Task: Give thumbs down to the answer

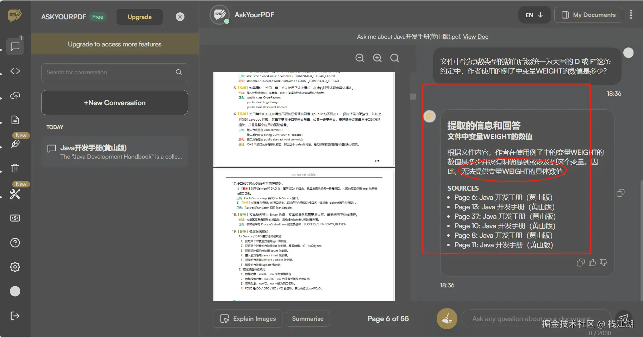Action: 603,263
